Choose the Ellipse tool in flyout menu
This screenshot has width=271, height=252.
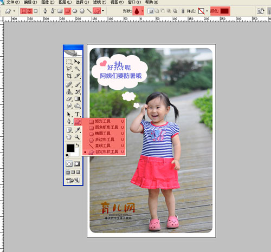[x=104, y=134]
